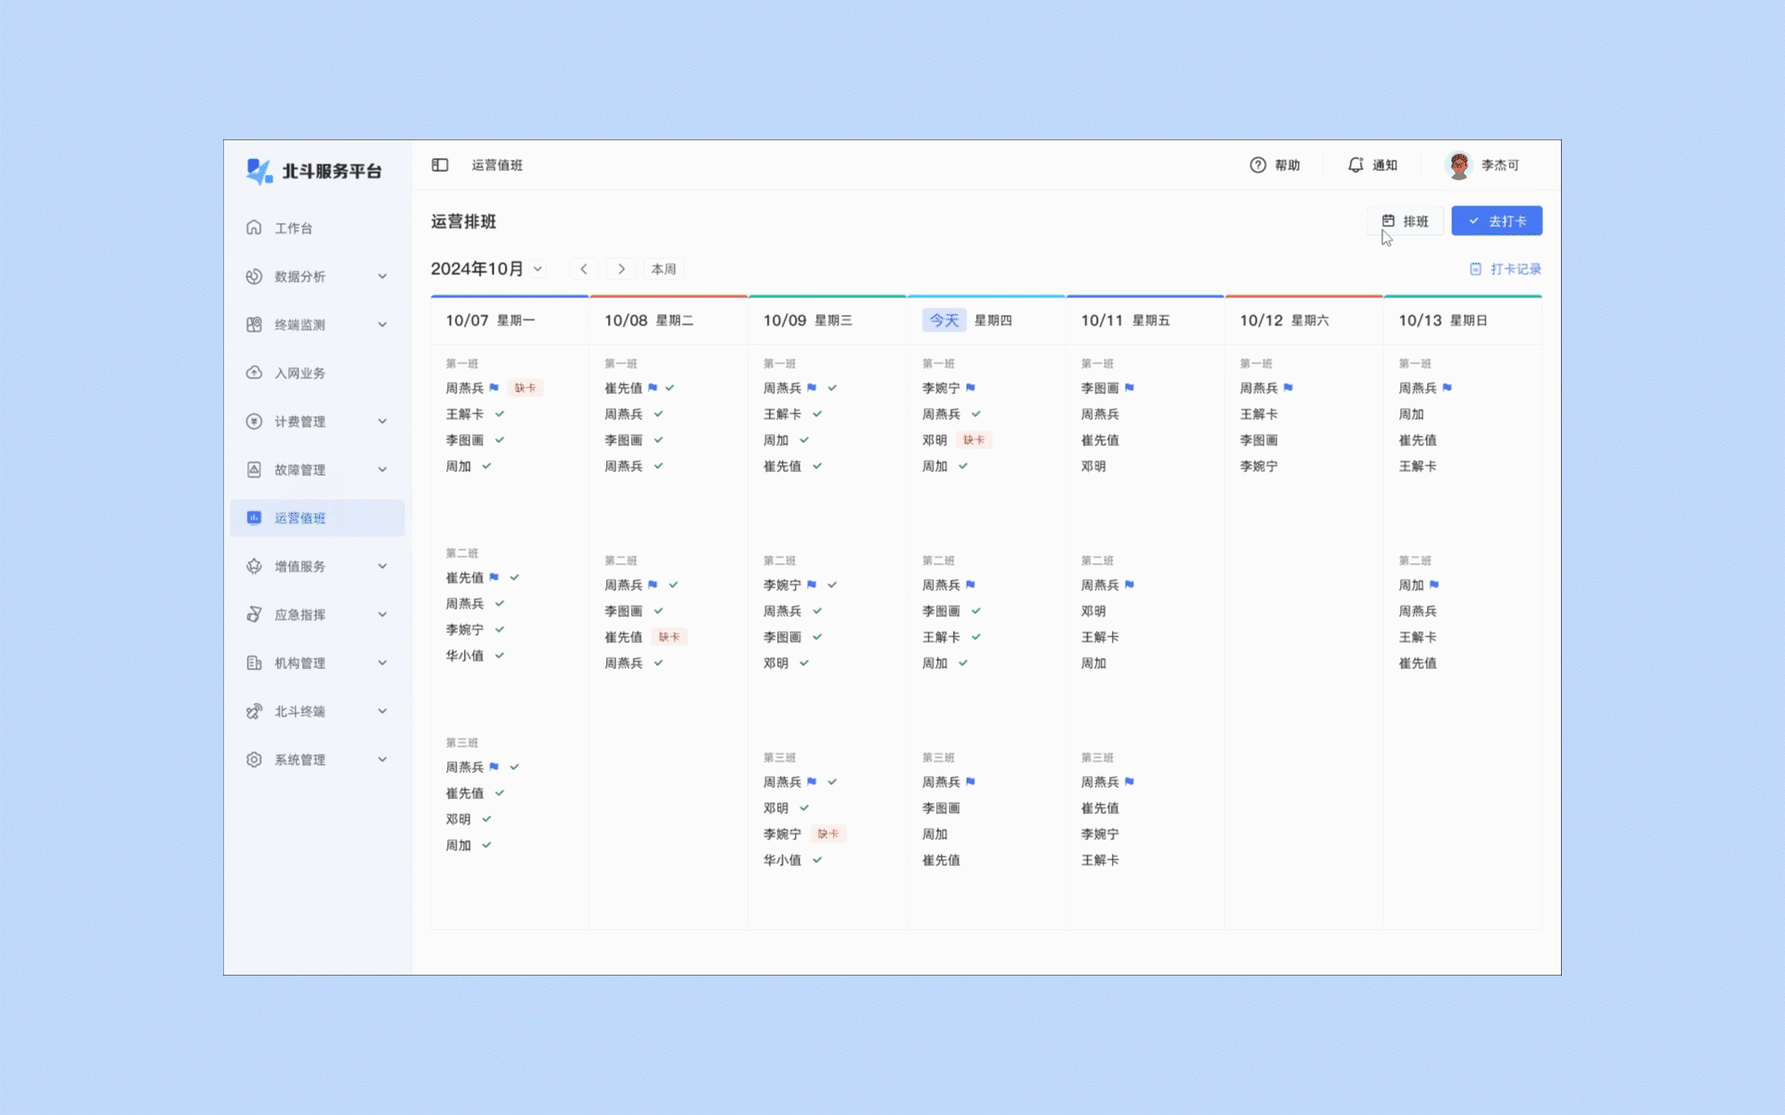Viewport: 1785px width, 1115px height.
Task: Click 缺卡 tag beside 周燕兵 on 10/07
Action: (x=525, y=387)
